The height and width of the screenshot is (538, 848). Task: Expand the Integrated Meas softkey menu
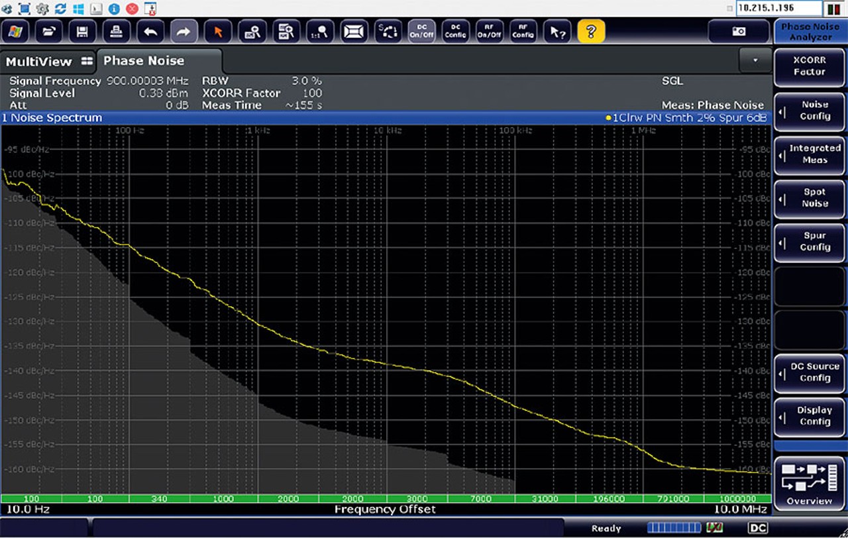coord(809,154)
